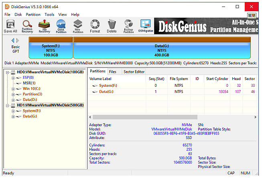Select Data(G:) 400.0GB partition bar
Viewport: 262px width, 178px height.
tap(162, 48)
